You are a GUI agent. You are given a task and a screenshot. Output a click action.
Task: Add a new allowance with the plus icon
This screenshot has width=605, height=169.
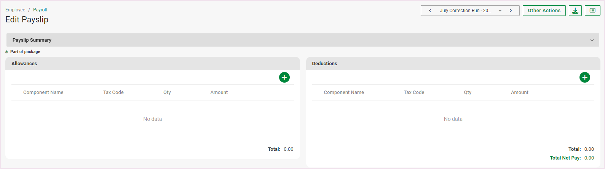[284, 77]
